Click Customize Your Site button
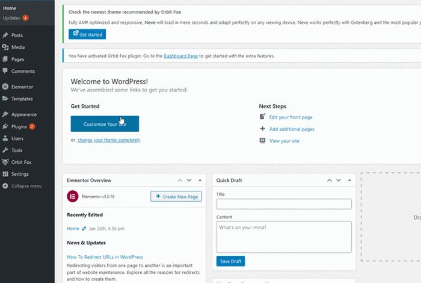 coord(105,123)
